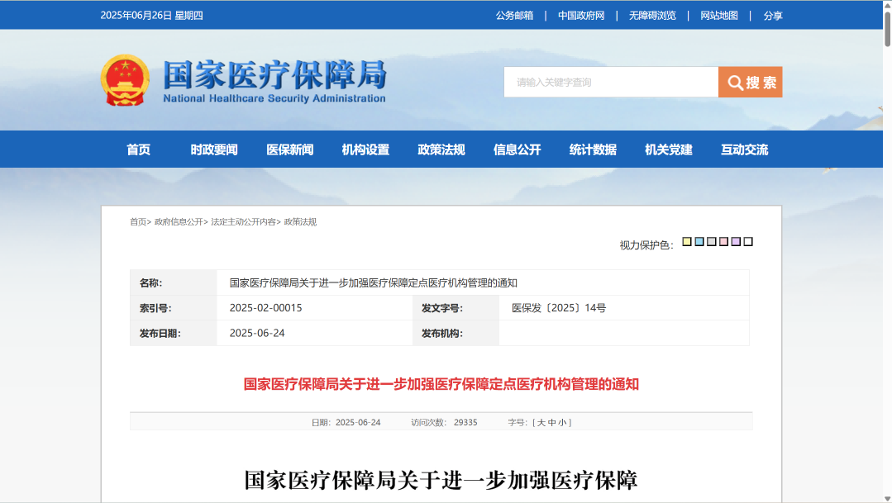This screenshot has width=892, height=503.
Task: Open the 分享 share option
Action: (x=773, y=16)
